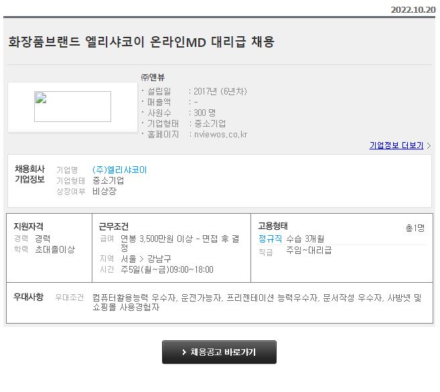Click the 정규직 employment type text
440x392 pixels.
(x=270, y=239)
